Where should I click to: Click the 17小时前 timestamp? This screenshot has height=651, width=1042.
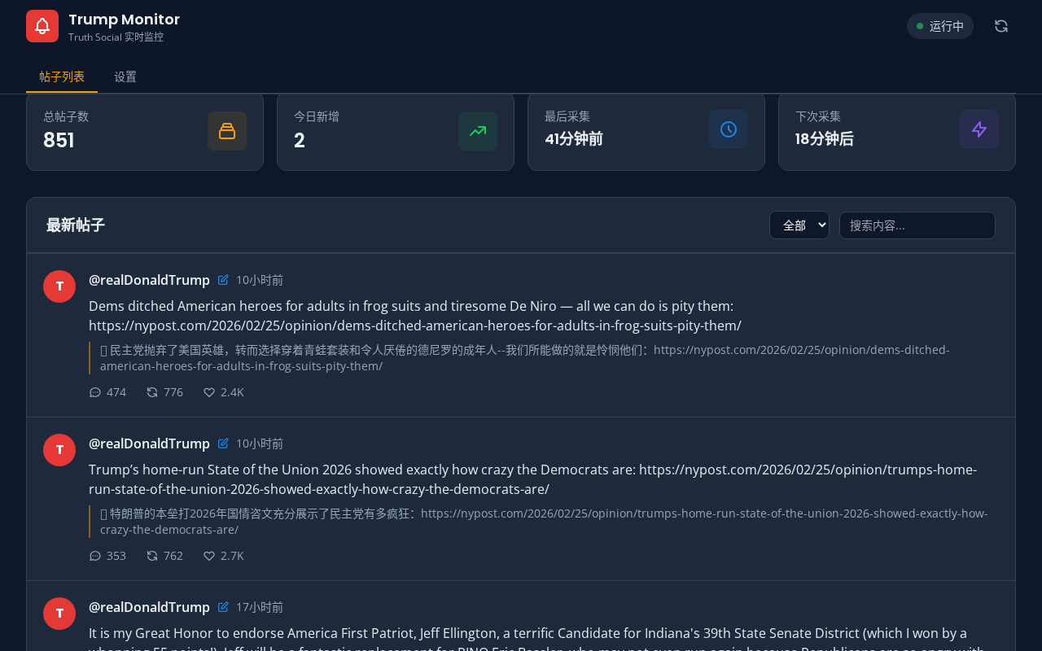tap(260, 607)
